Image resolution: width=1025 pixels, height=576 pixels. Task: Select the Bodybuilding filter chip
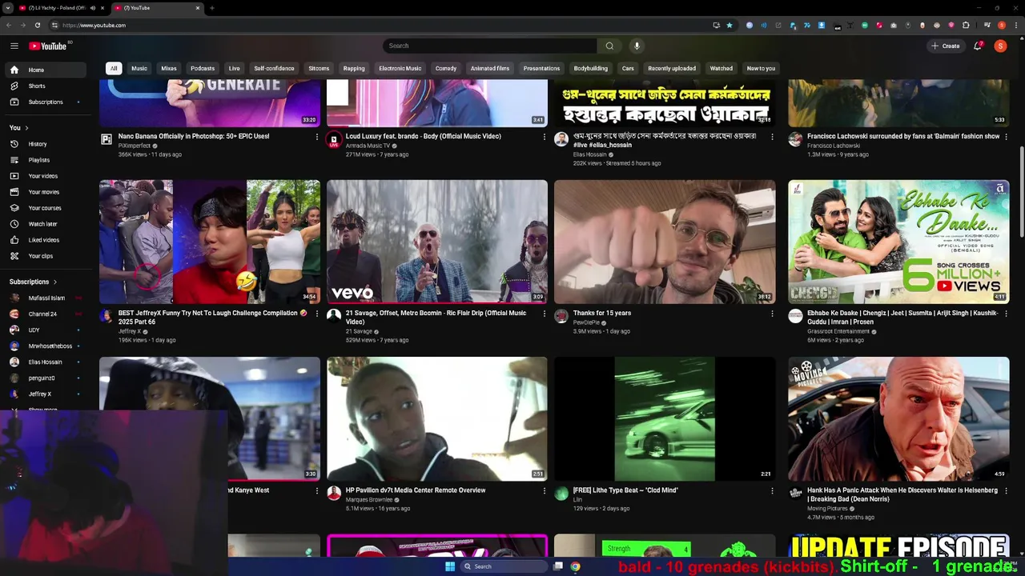(x=591, y=68)
